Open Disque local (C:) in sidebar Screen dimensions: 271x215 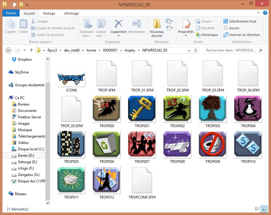(x=28, y=149)
